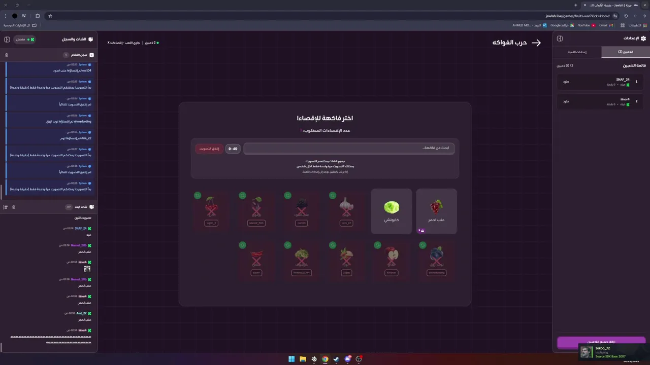The height and width of the screenshot is (365, 650).
Task: Click the Kick connected status badge
Action: coord(25,39)
